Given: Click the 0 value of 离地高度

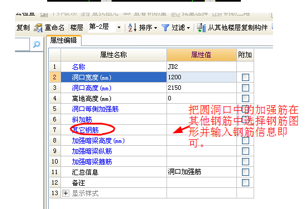Looking at the screenshot, I should pyautogui.click(x=201, y=98).
